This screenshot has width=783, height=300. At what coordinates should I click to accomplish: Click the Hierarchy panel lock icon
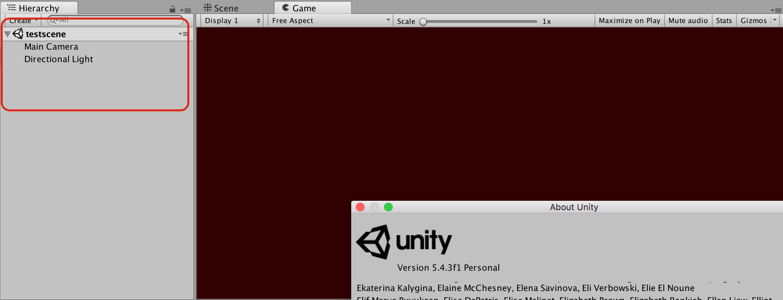(172, 9)
